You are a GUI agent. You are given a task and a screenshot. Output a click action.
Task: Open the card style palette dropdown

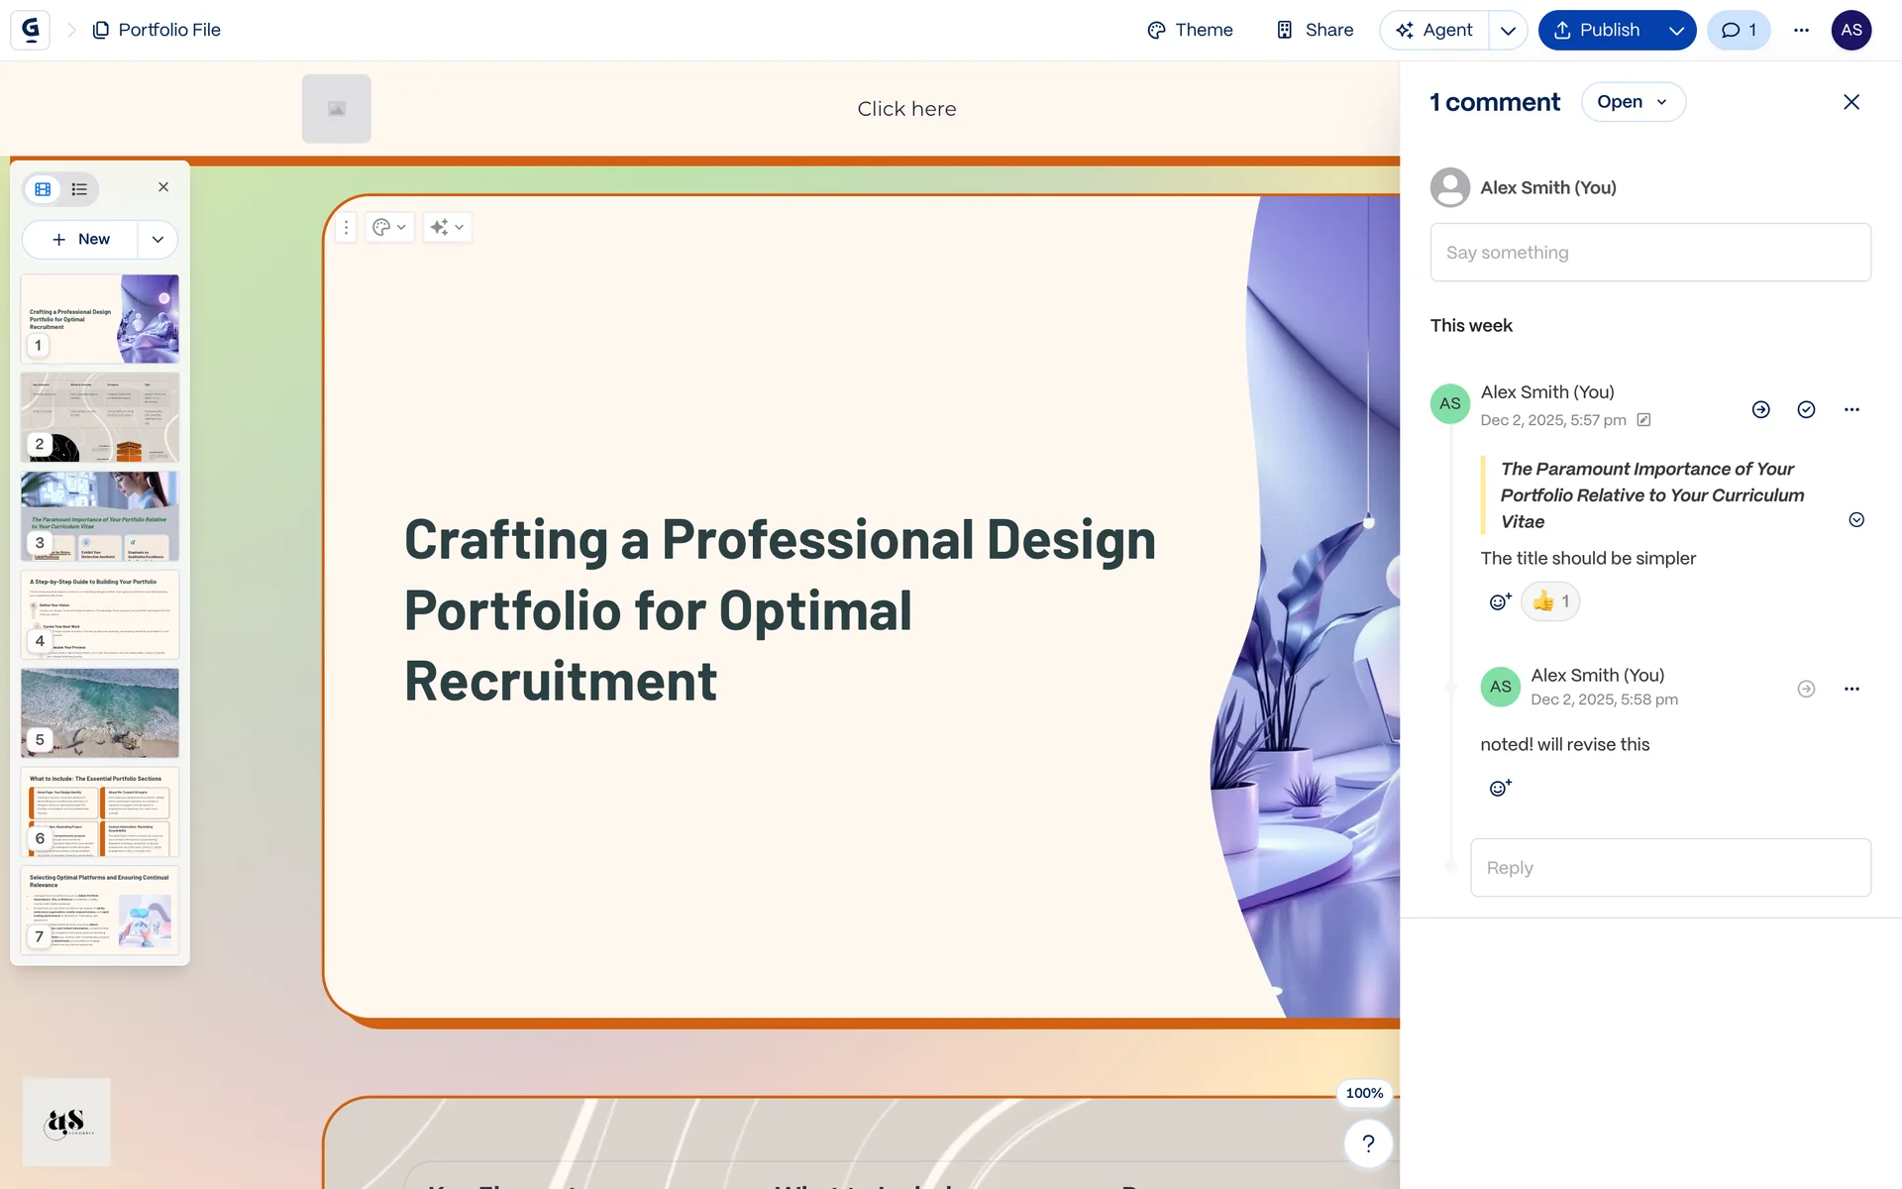(x=389, y=227)
